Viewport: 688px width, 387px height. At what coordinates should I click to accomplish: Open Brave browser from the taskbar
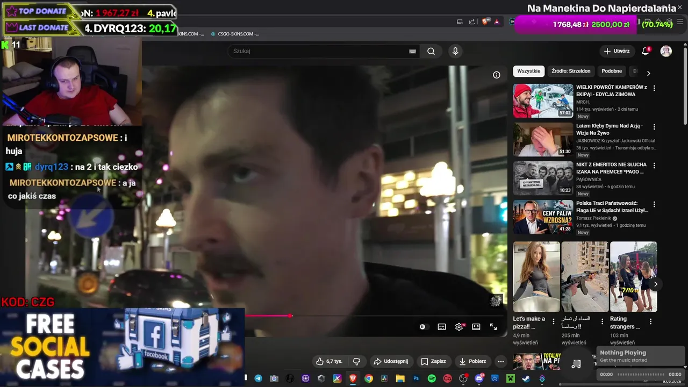click(x=353, y=378)
